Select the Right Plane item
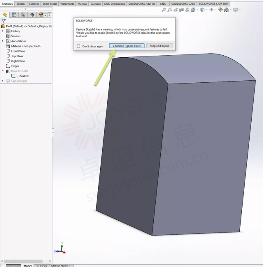This screenshot has width=263, height=267. click(16, 61)
